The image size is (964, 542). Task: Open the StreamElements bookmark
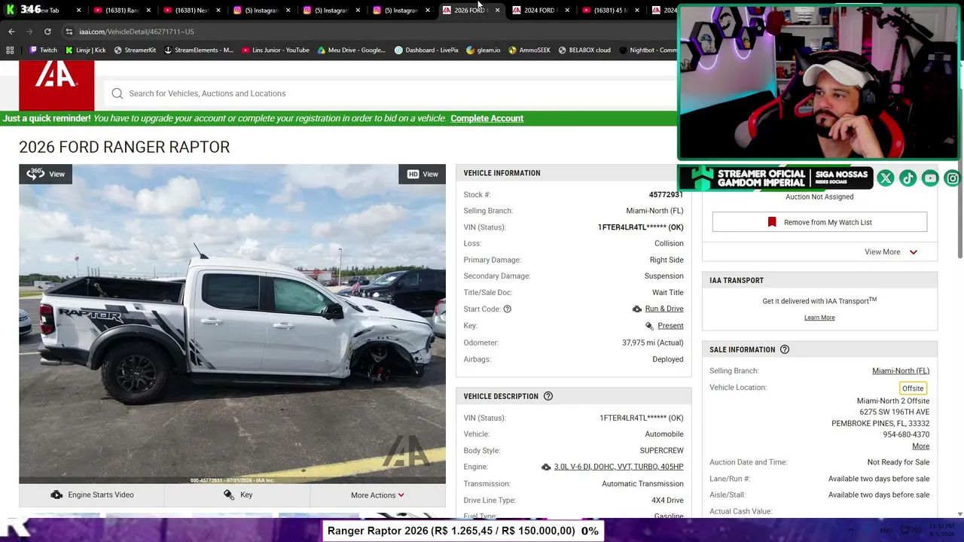[199, 50]
